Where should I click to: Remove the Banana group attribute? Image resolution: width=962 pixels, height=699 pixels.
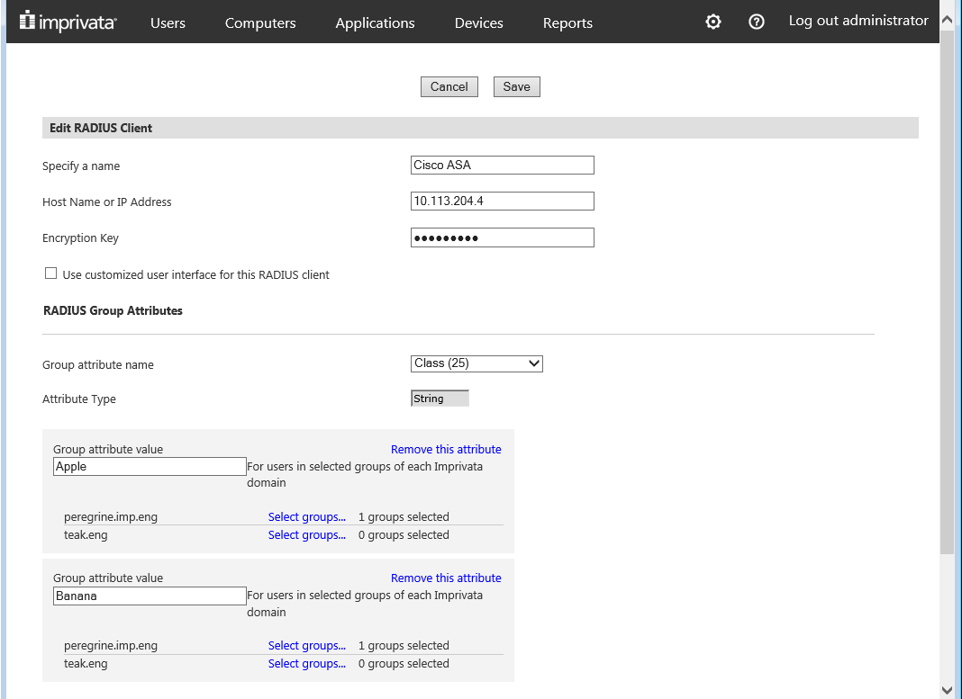coord(446,578)
